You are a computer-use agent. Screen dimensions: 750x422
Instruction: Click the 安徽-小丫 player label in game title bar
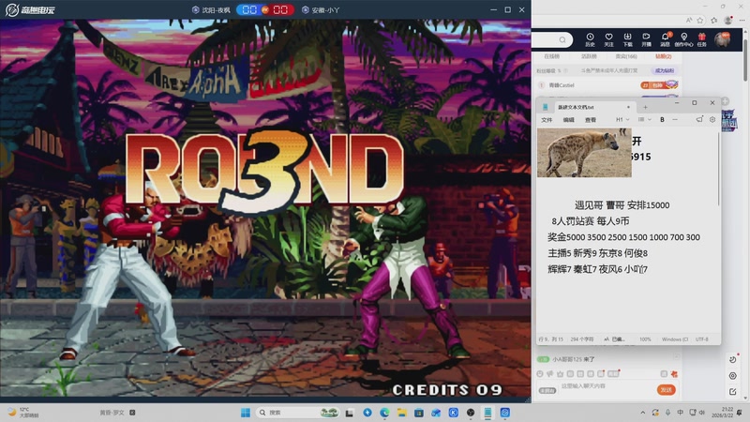pyautogui.click(x=321, y=10)
